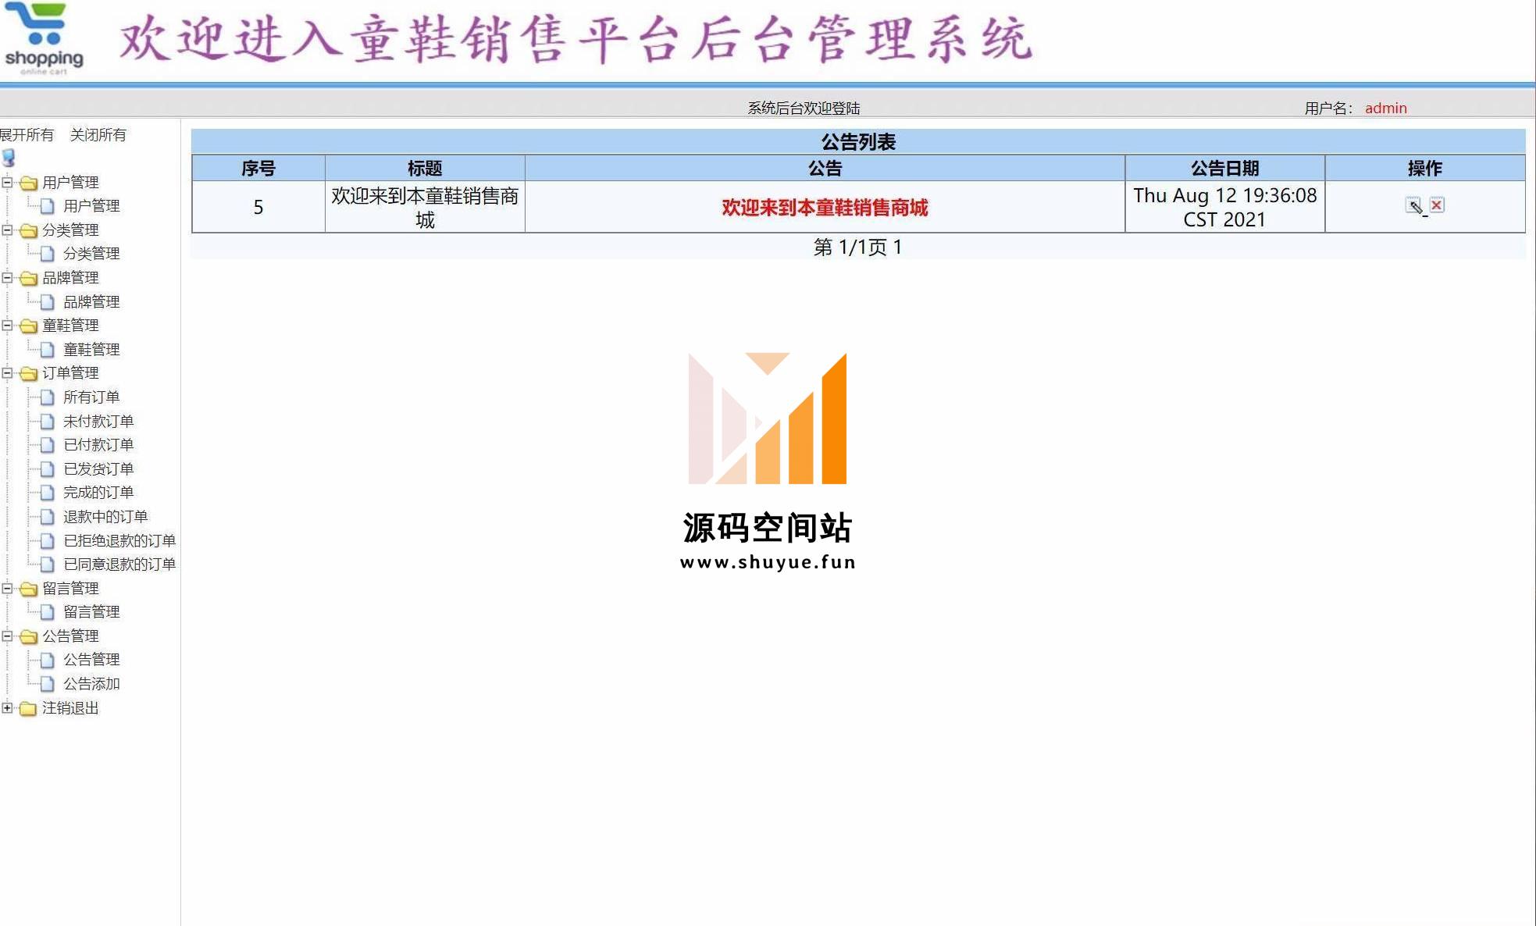1536x926 pixels.
Task: Click the 序号 column header
Action: [258, 168]
